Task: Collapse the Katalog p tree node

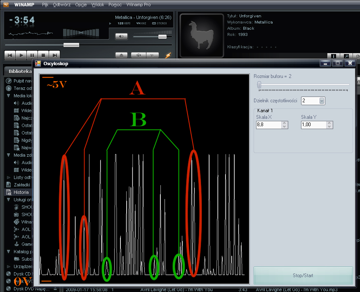Action: 9,252
